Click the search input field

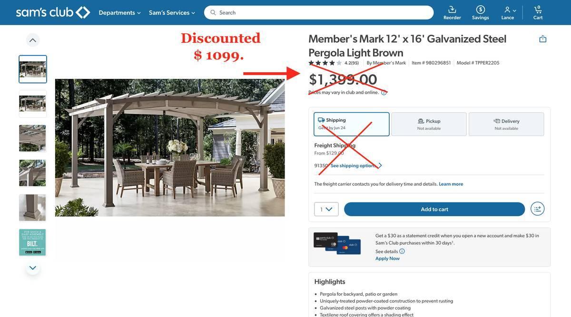pos(319,12)
